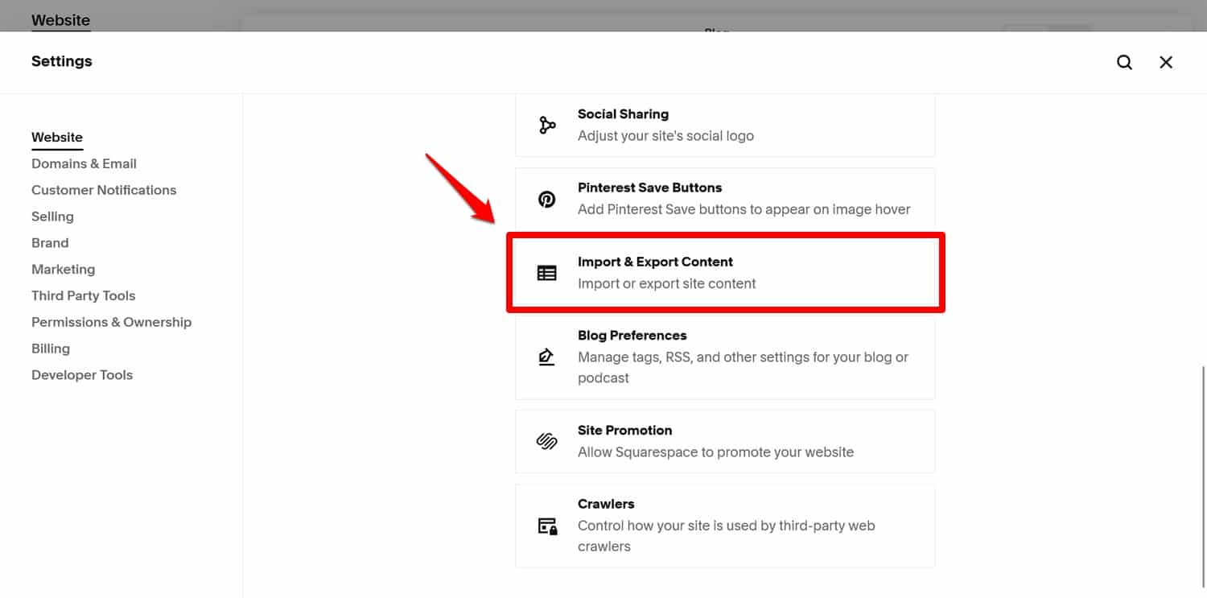Click the Settings panel title
Screen dimensions: 1207x598
click(x=61, y=61)
